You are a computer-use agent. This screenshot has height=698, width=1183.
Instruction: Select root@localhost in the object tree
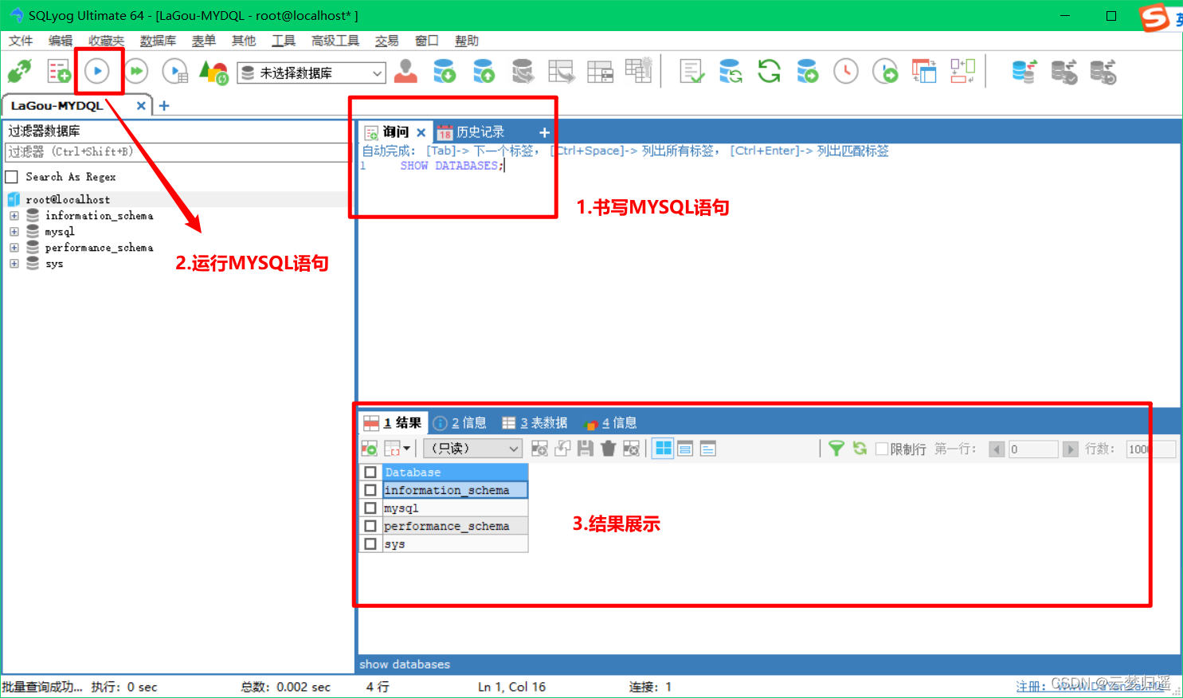pyautogui.click(x=68, y=199)
